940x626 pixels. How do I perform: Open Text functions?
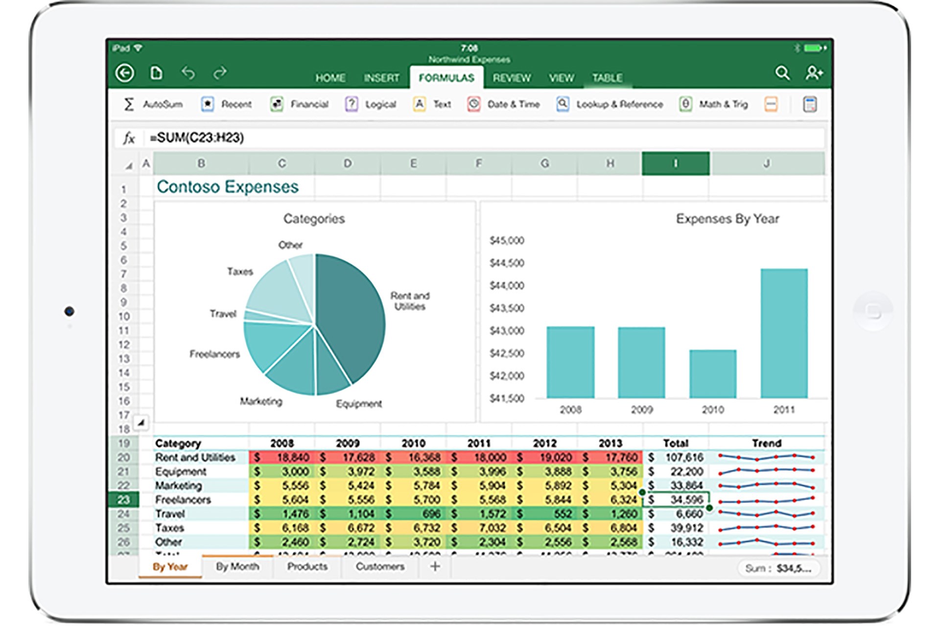click(432, 104)
